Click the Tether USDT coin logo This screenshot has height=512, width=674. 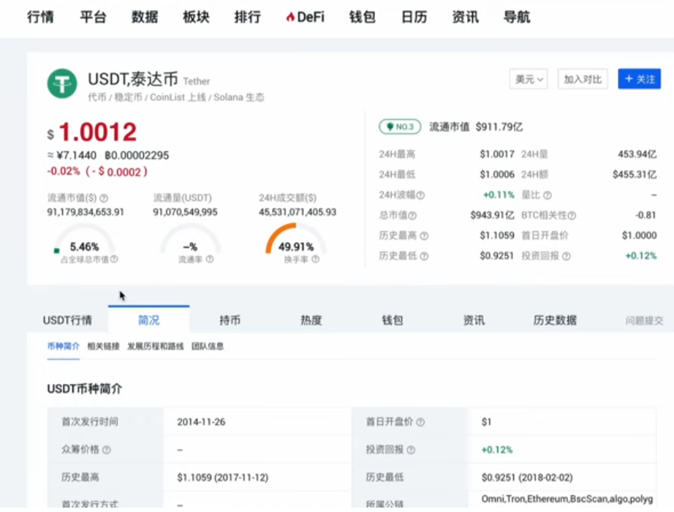pyautogui.click(x=62, y=83)
